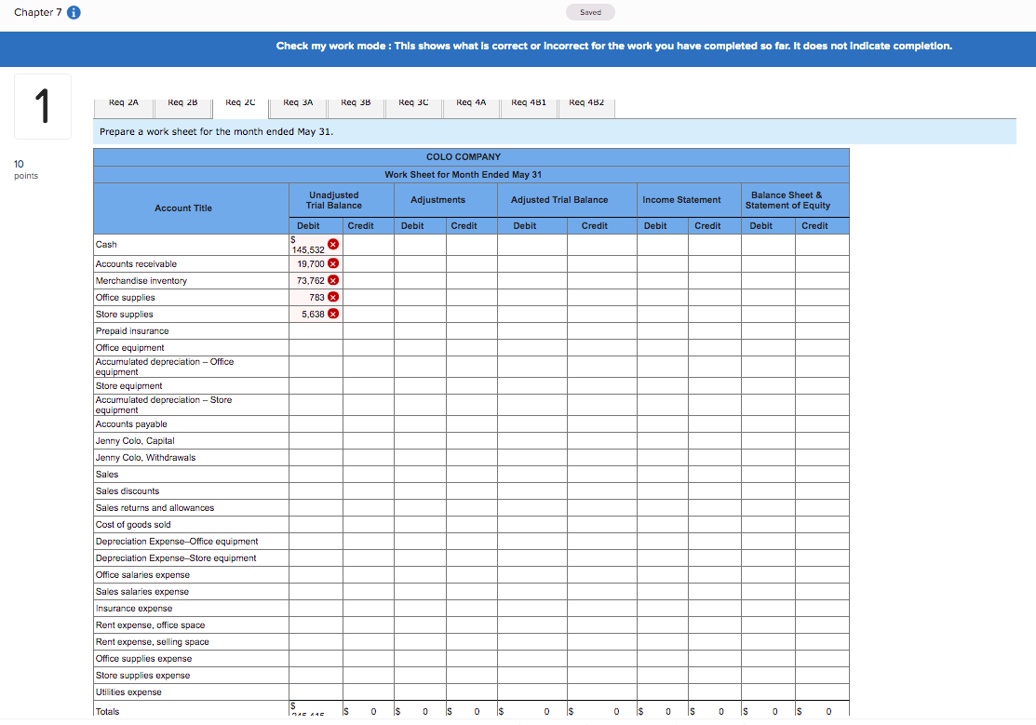Click the red X beside the Cash amount
This screenshot has width=1036, height=725.
click(332, 242)
